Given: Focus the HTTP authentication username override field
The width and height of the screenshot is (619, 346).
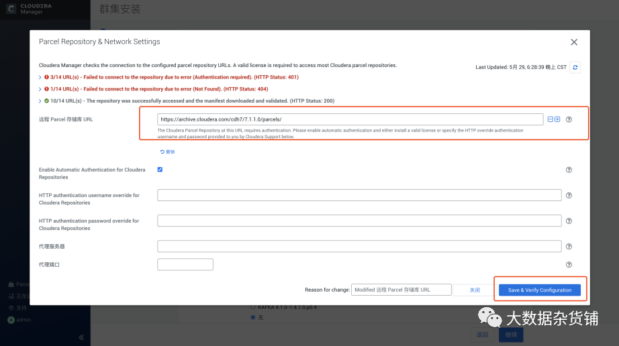Looking at the screenshot, I should [x=359, y=195].
